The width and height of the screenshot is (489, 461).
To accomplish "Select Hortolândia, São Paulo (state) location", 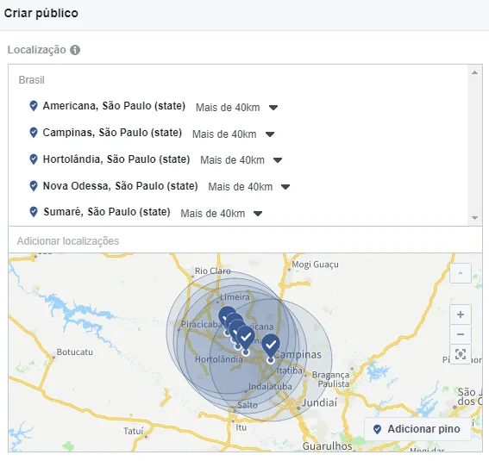I will [x=116, y=159].
